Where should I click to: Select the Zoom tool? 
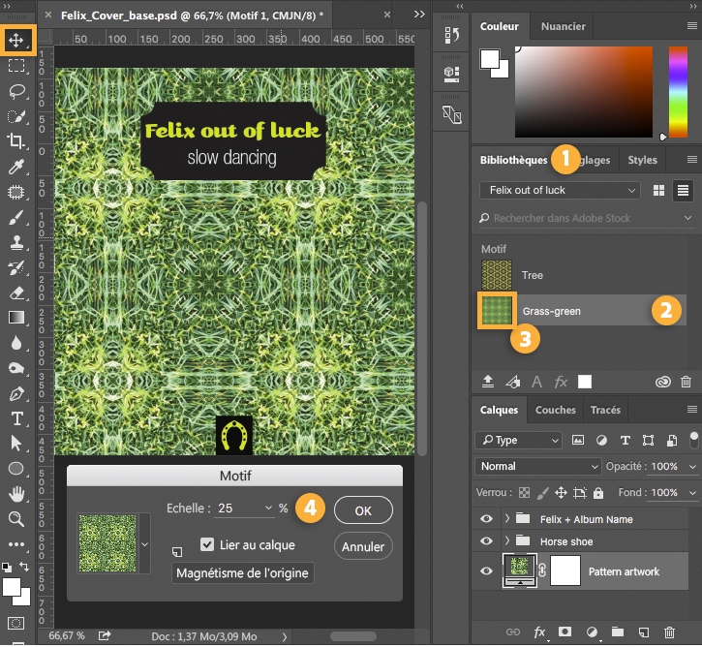(16, 519)
